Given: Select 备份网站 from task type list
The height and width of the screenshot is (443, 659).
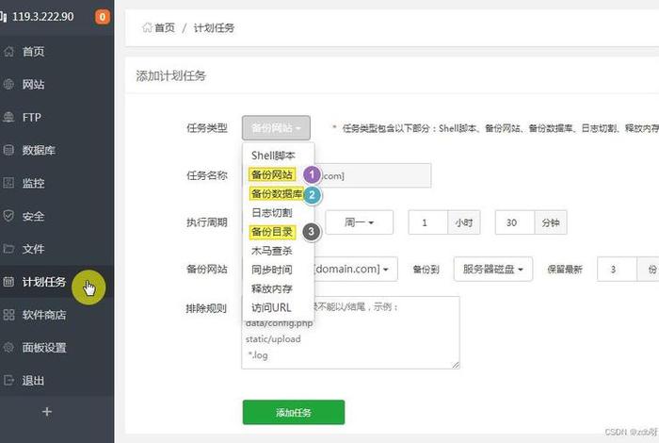Looking at the screenshot, I should (272, 174).
